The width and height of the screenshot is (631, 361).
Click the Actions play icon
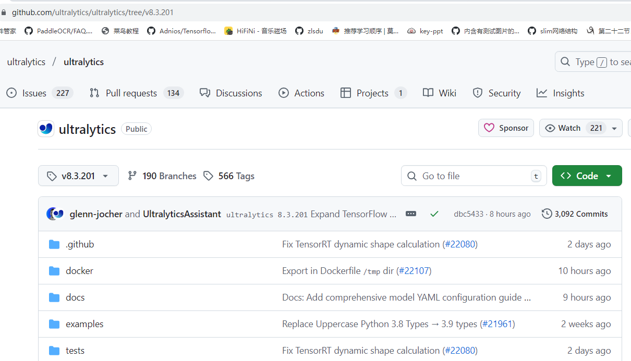[x=284, y=93]
